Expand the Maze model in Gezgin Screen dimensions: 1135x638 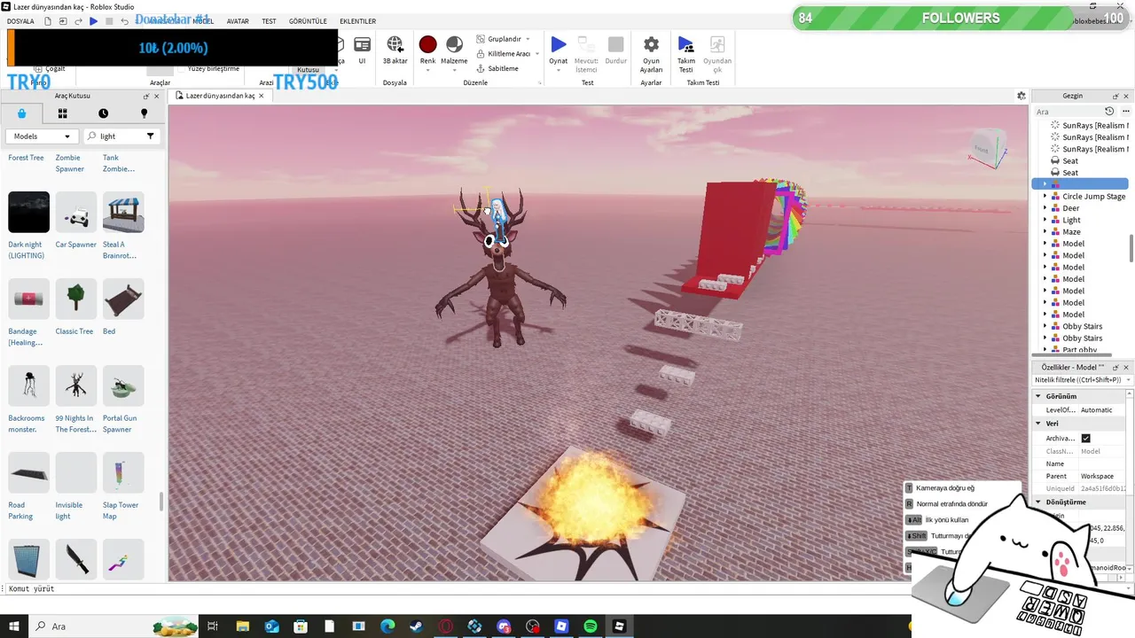click(1045, 232)
